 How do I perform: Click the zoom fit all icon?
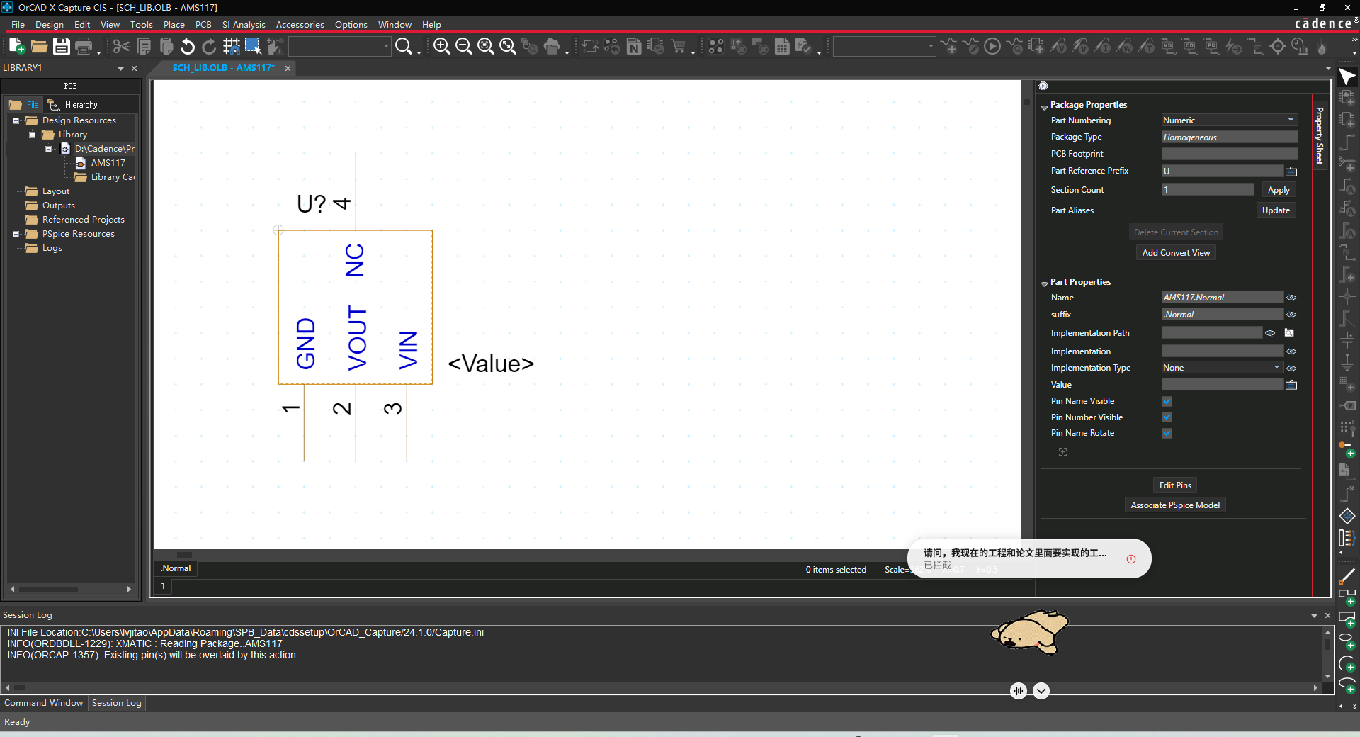pyautogui.click(x=507, y=47)
